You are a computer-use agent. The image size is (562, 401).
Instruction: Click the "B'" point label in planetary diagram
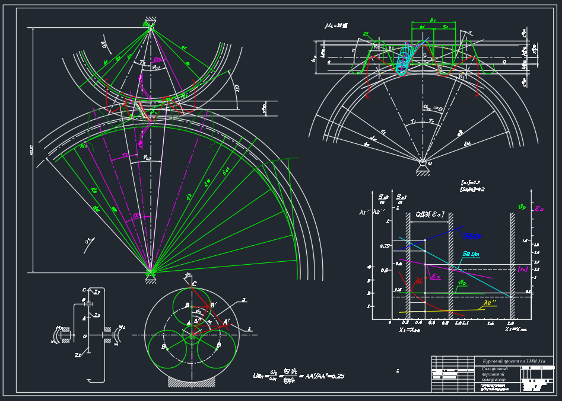213,305
